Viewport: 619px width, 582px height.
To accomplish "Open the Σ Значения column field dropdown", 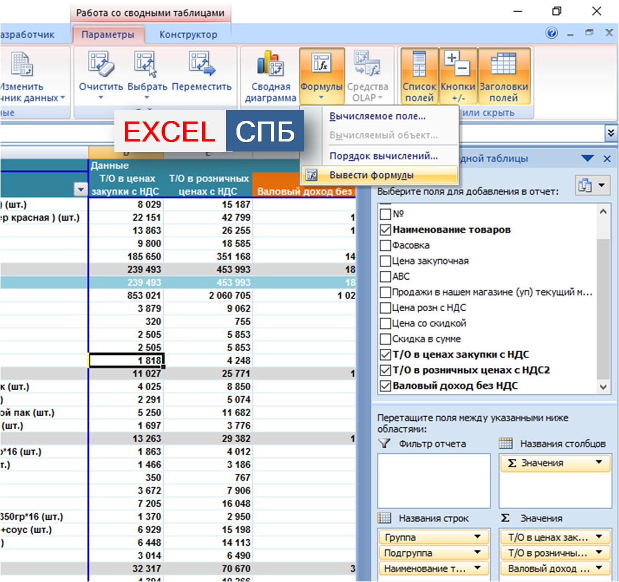I will tap(598, 463).
